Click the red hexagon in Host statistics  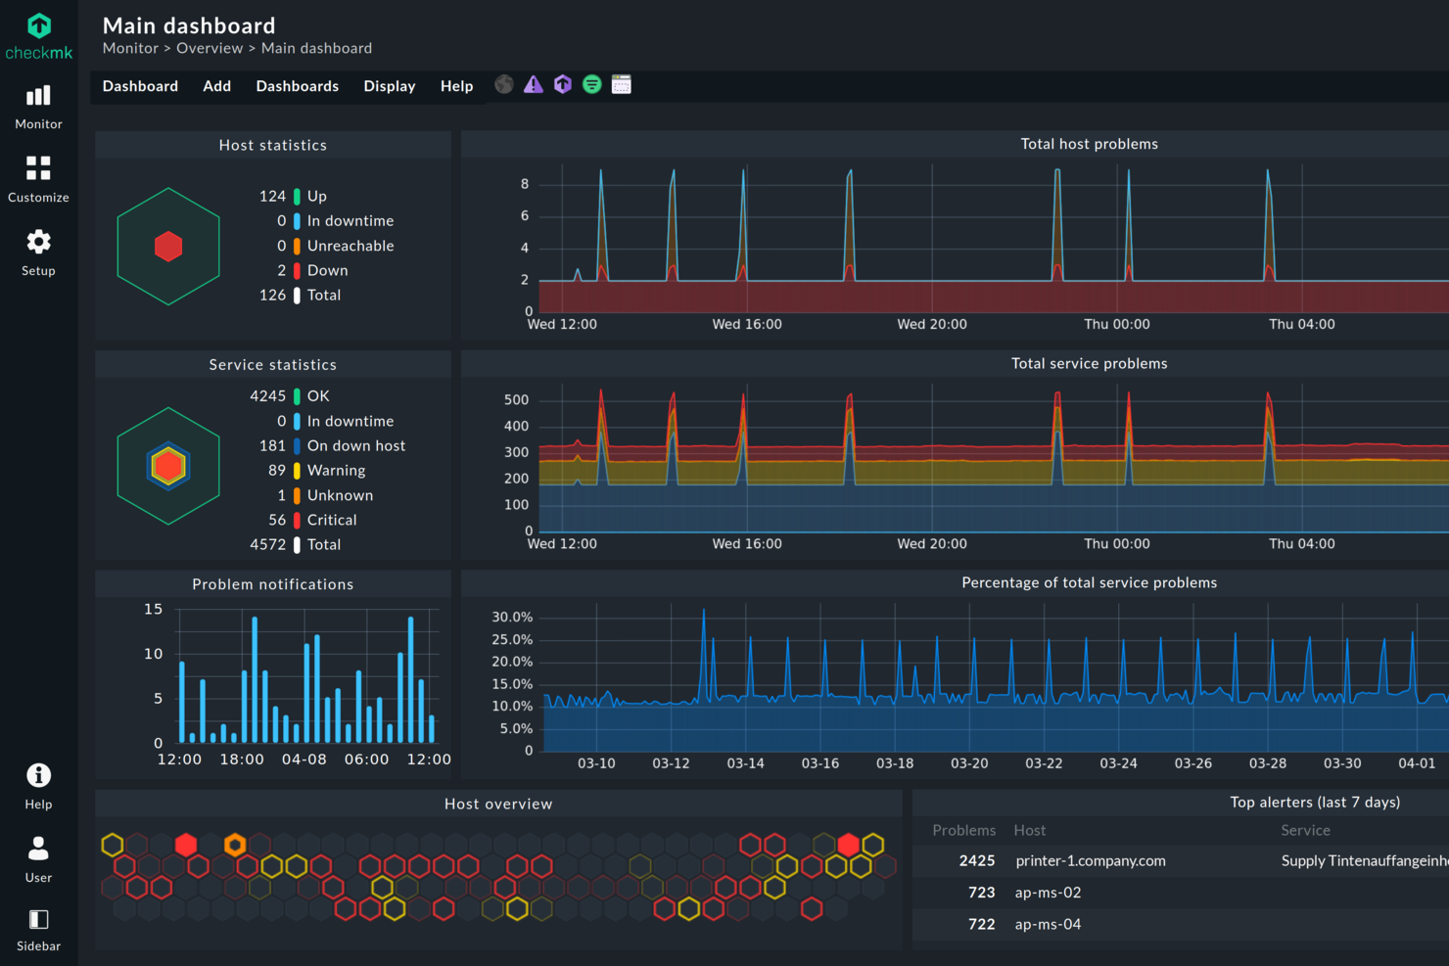[168, 246]
